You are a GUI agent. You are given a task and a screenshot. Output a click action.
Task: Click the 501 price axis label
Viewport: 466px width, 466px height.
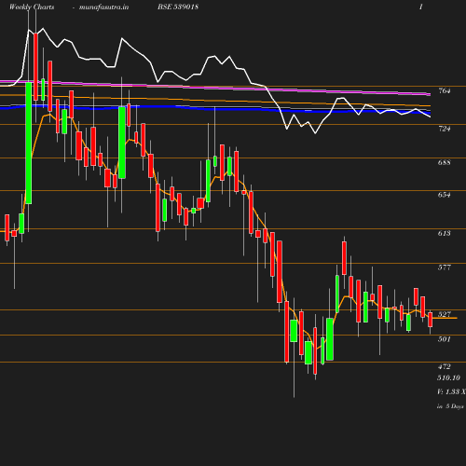click(x=445, y=339)
